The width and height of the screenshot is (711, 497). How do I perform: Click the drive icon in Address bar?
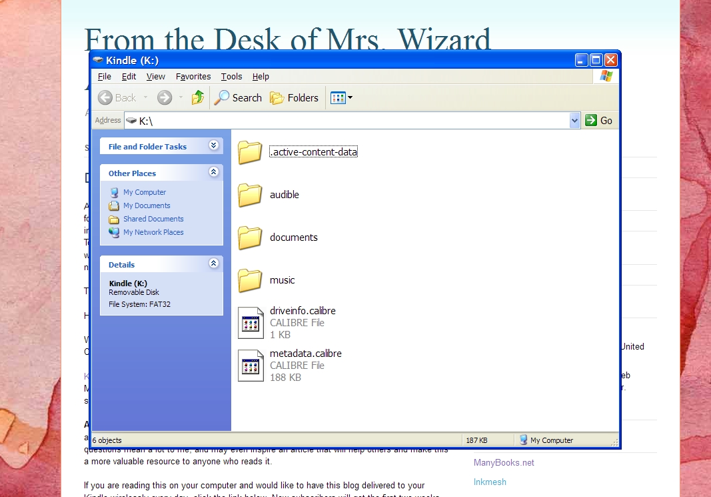pos(131,120)
